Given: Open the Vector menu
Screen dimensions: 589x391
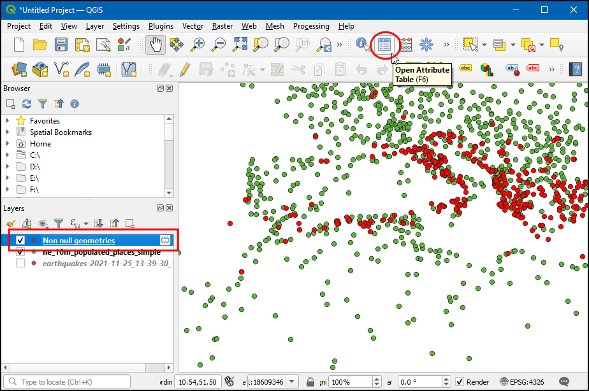Looking at the screenshot, I should click(x=193, y=26).
